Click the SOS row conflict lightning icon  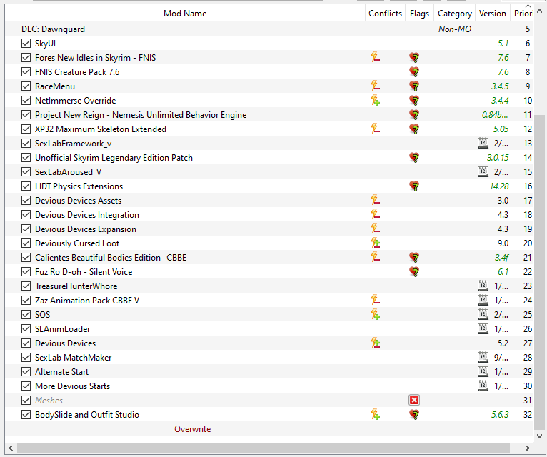click(375, 314)
